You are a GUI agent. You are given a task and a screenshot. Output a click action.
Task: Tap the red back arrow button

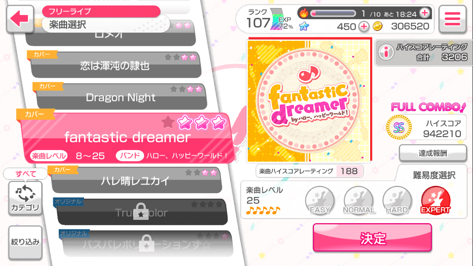pyautogui.click(x=20, y=19)
